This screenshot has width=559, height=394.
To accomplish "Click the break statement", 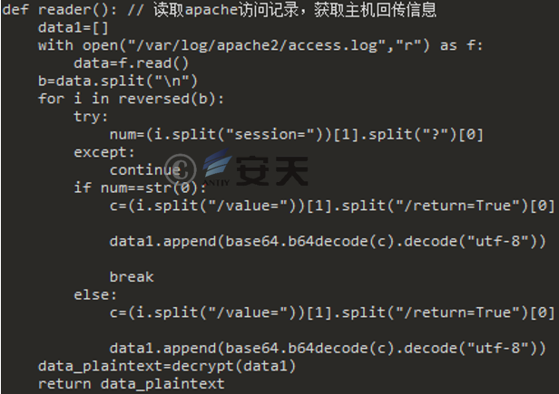I will [x=132, y=277].
